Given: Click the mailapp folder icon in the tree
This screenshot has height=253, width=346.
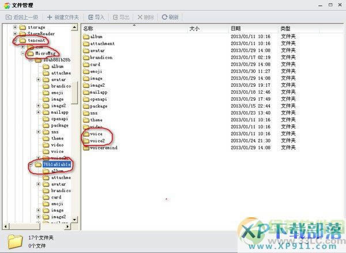Looking at the screenshot, I should 46,112.
